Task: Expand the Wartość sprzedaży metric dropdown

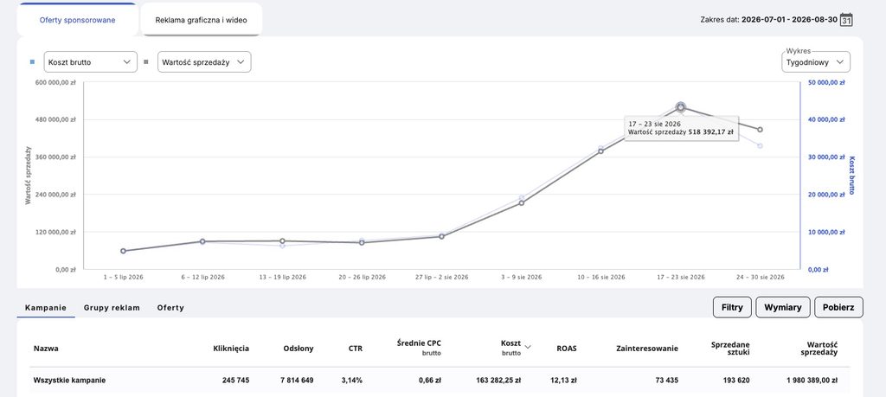Action: pos(204,62)
